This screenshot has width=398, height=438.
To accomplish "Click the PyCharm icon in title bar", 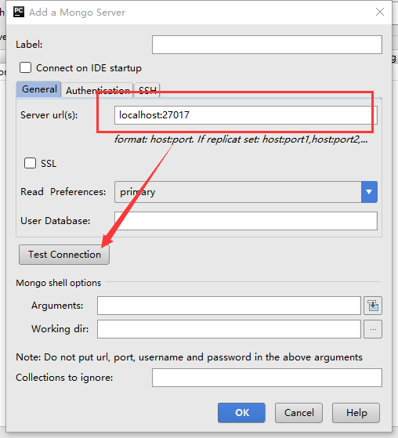I will point(19,12).
